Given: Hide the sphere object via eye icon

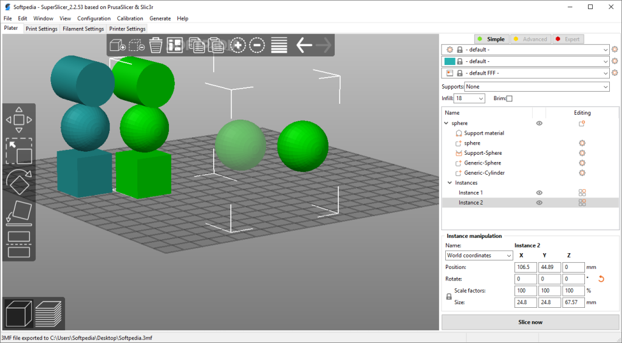Looking at the screenshot, I should pyautogui.click(x=539, y=123).
